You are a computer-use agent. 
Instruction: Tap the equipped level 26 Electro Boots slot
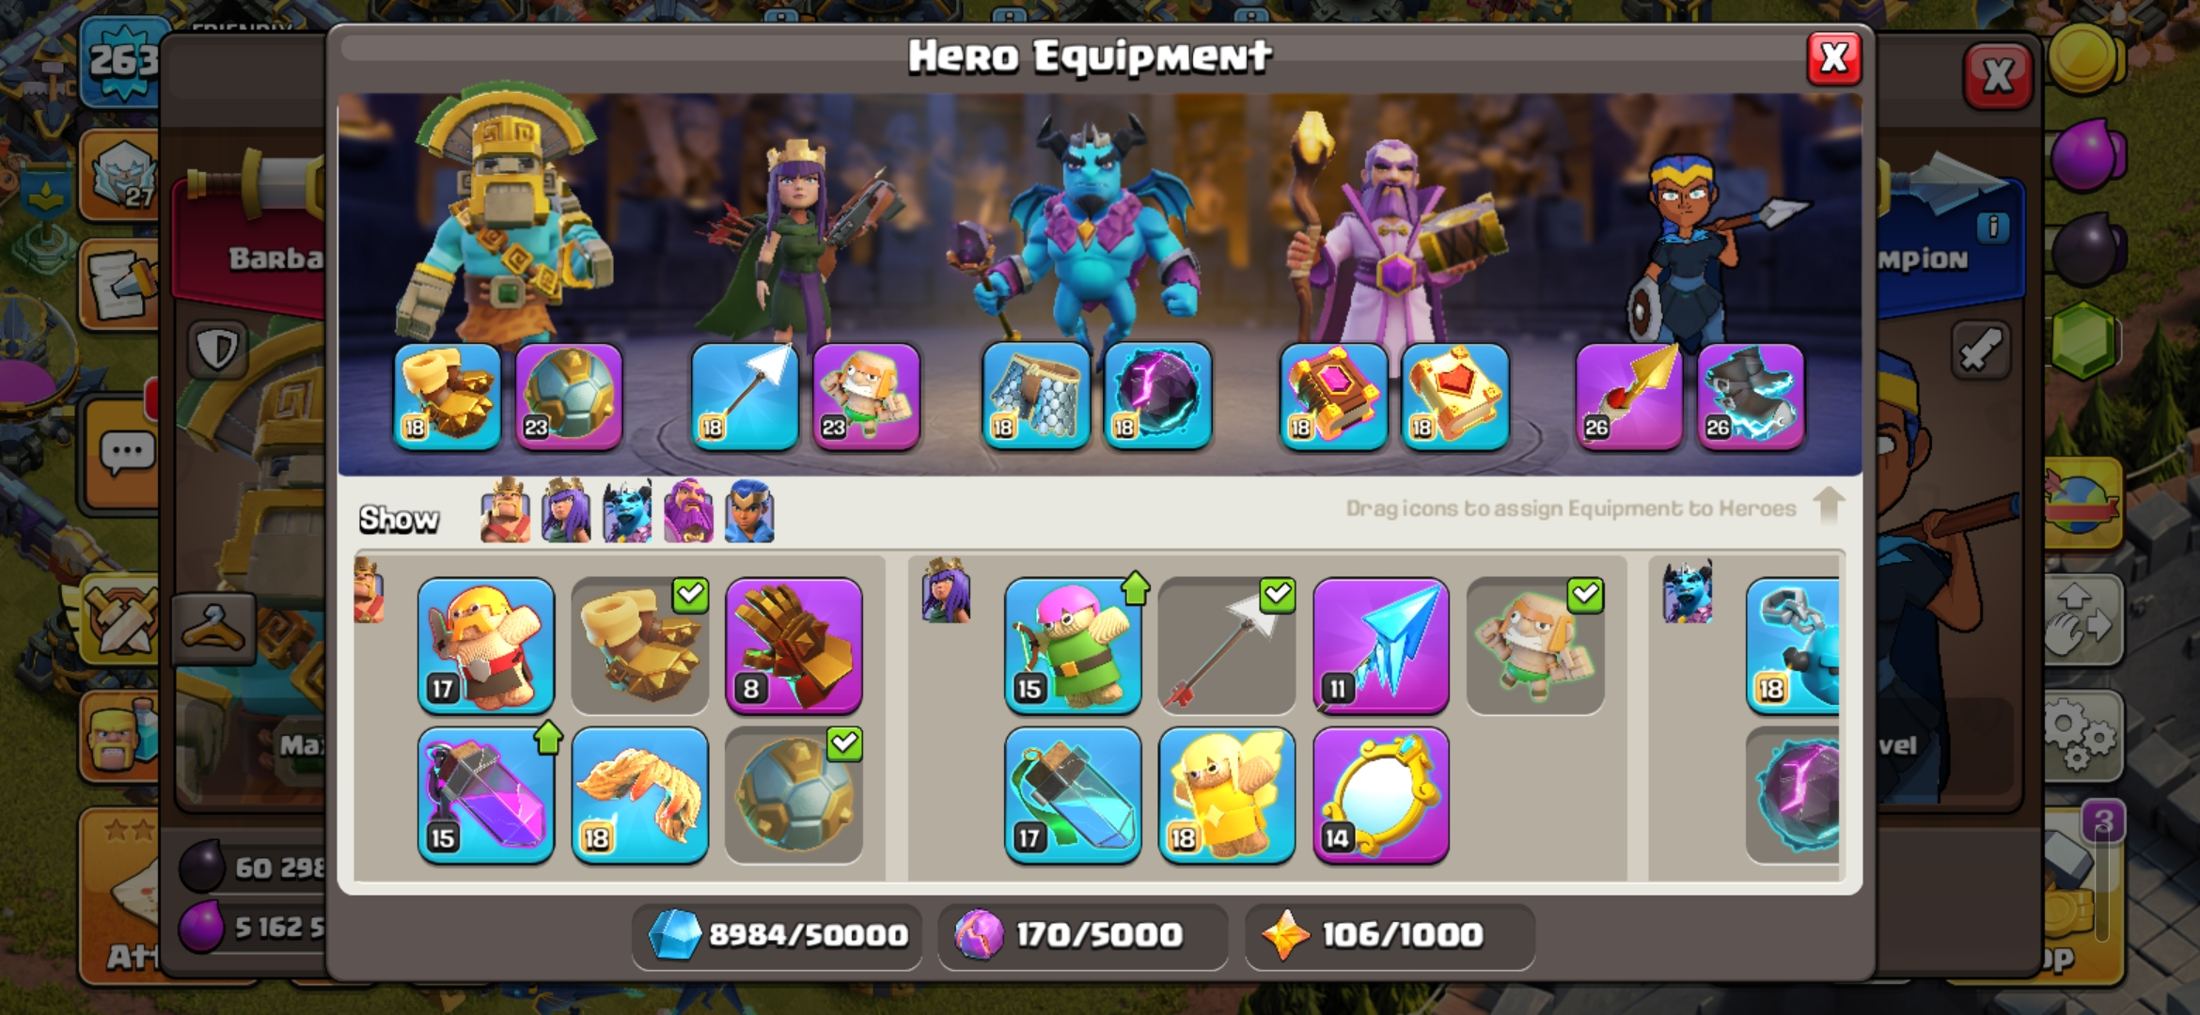tap(1751, 397)
